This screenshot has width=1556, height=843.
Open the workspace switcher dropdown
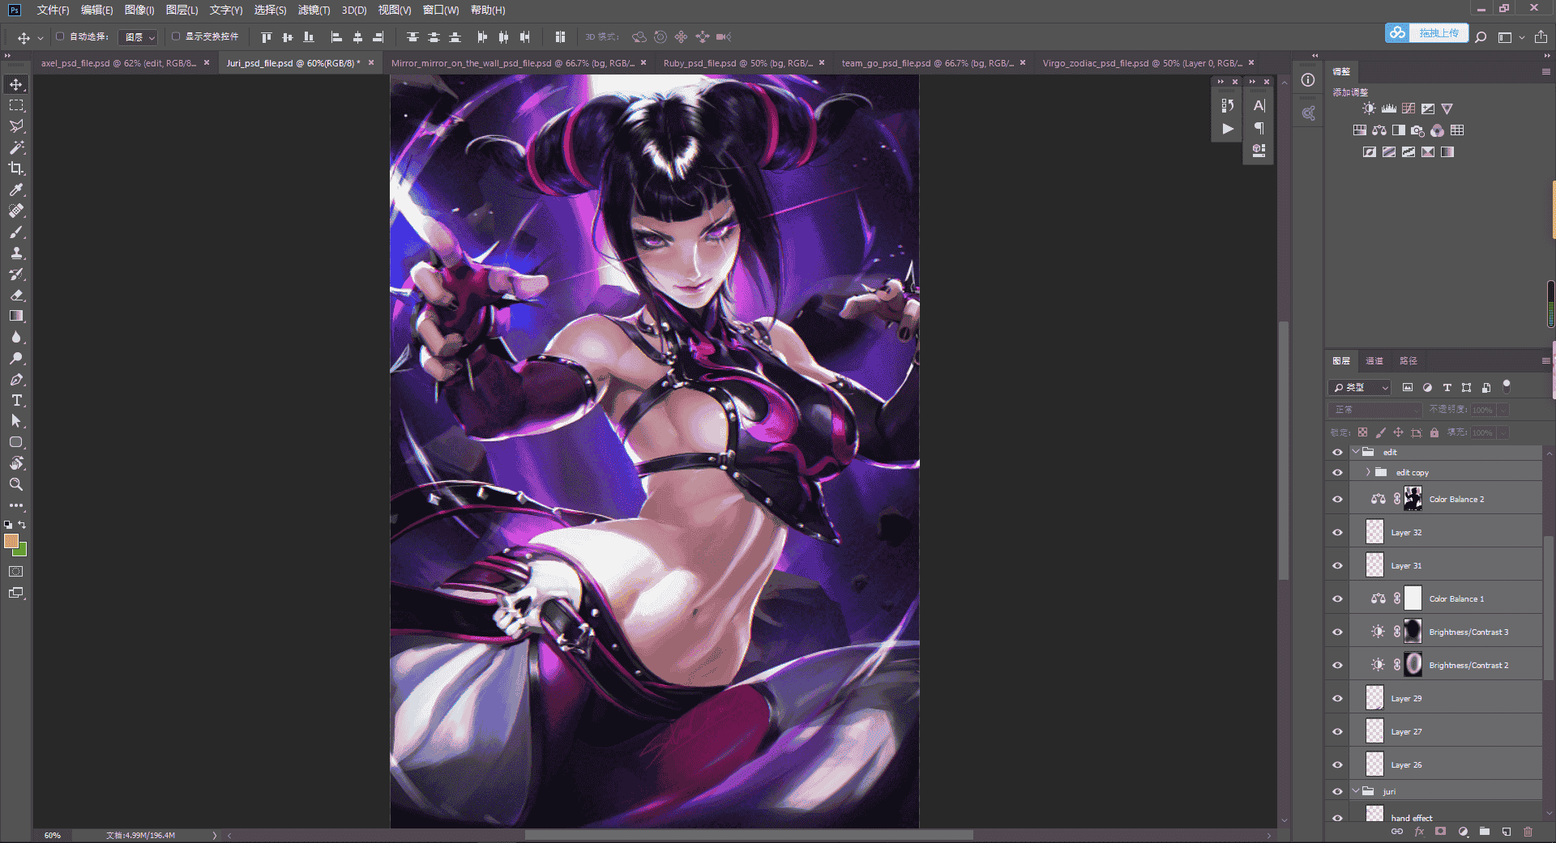click(x=1510, y=37)
